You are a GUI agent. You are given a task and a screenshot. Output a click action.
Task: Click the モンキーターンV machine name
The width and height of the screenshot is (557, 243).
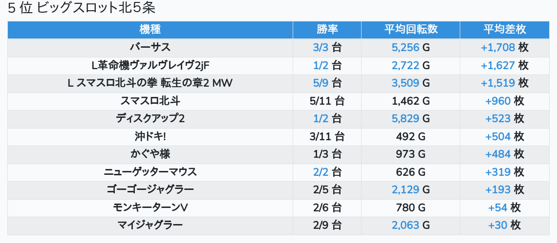click(x=150, y=207)
